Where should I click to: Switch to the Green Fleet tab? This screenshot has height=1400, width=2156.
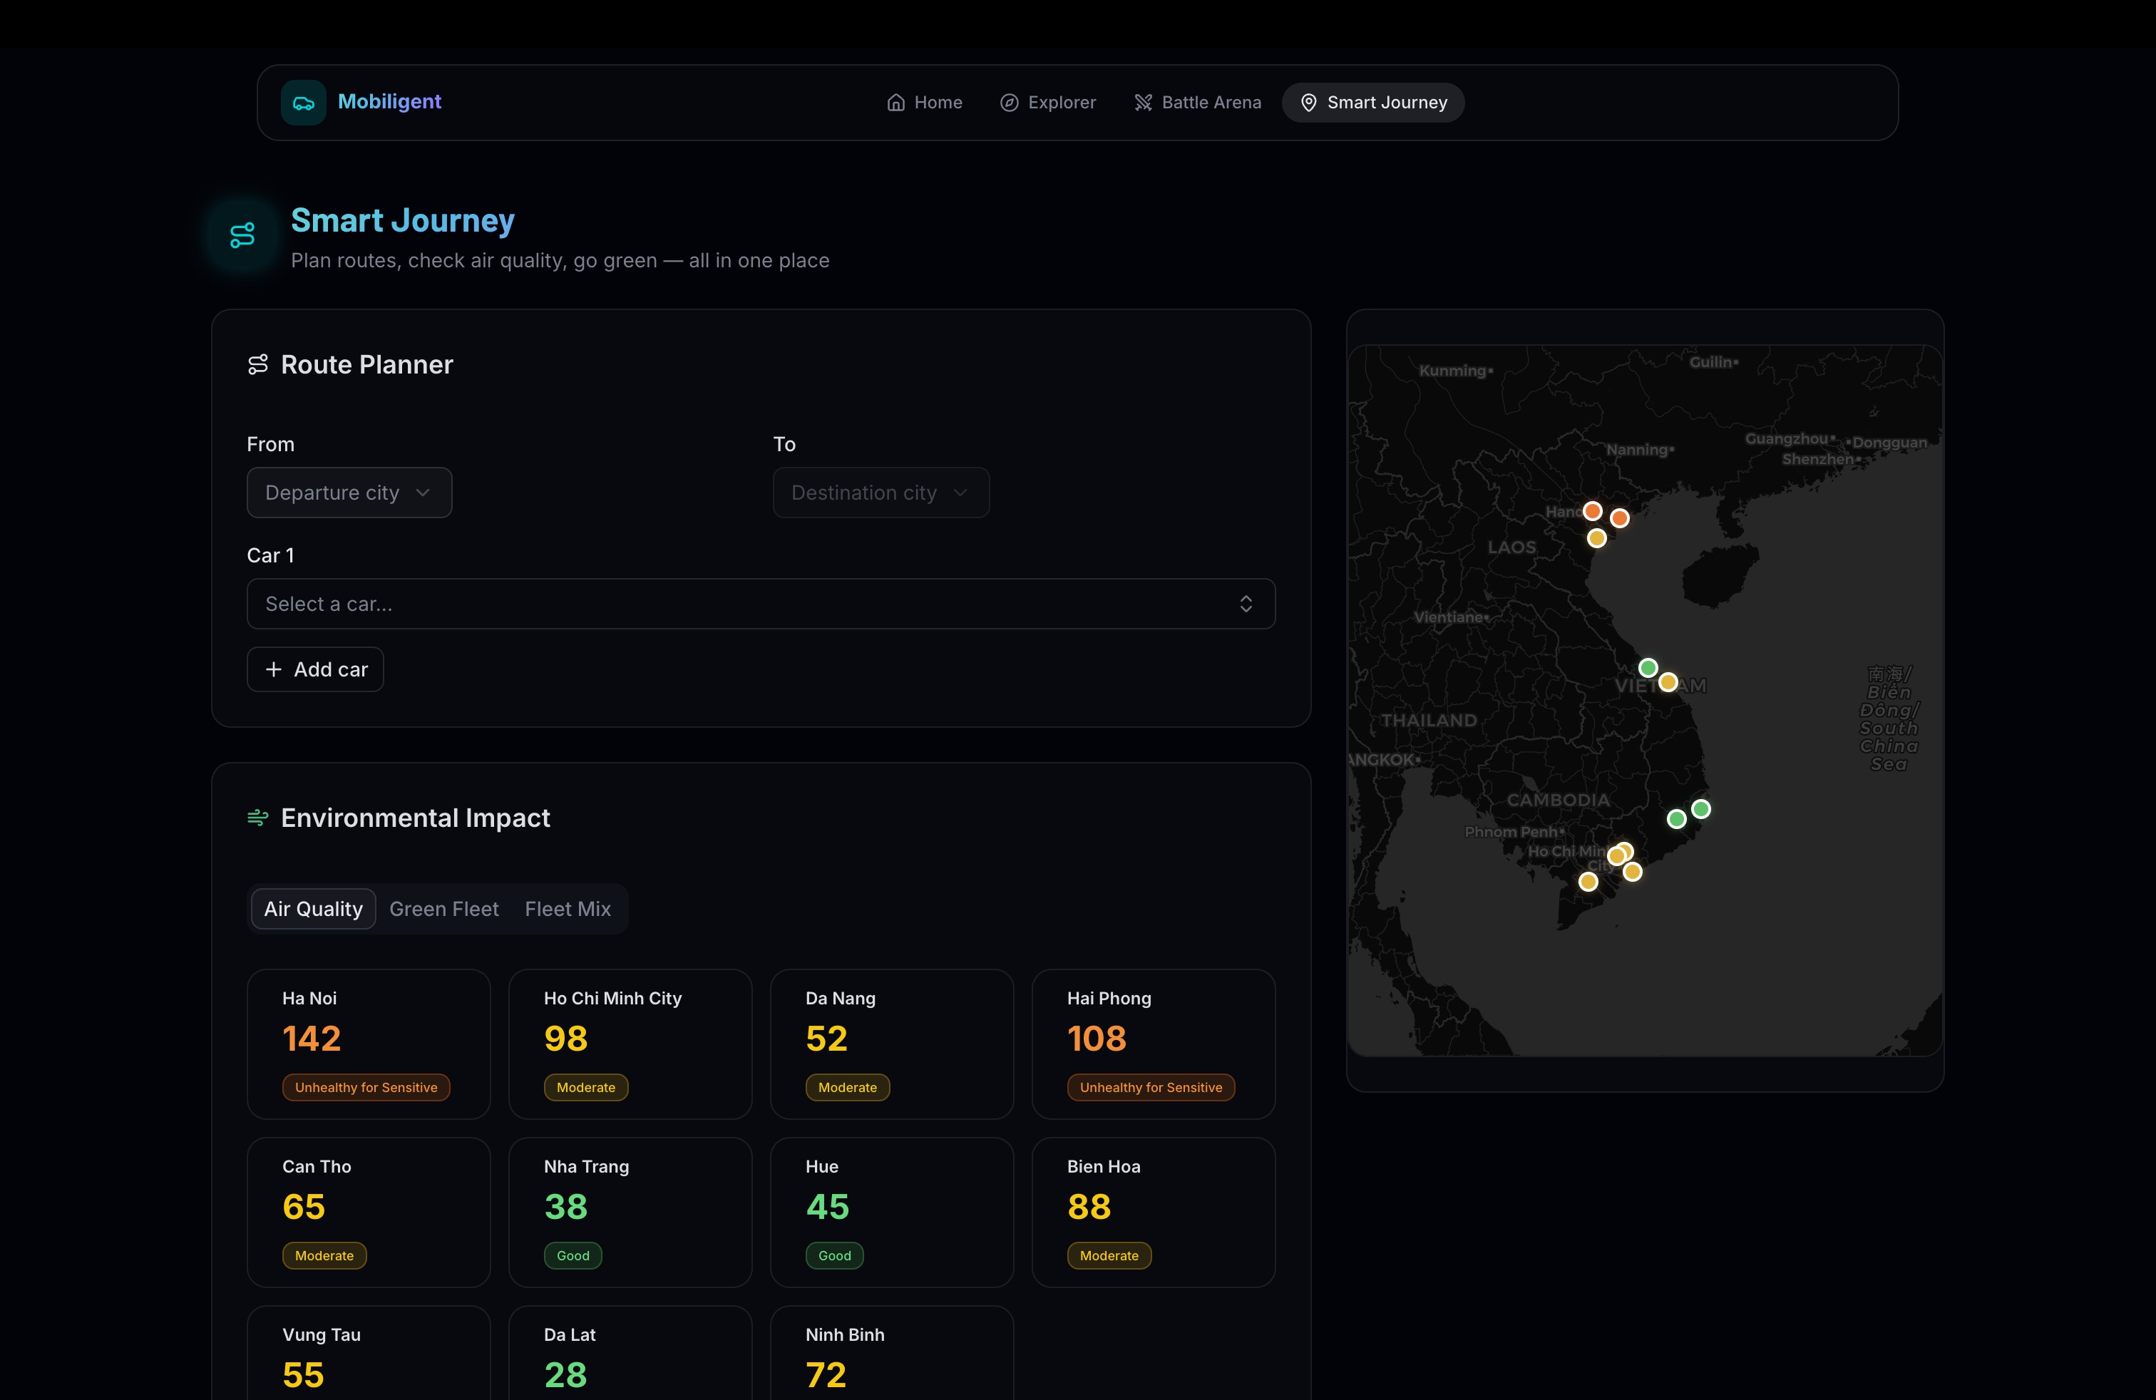[x=444, y=908]
